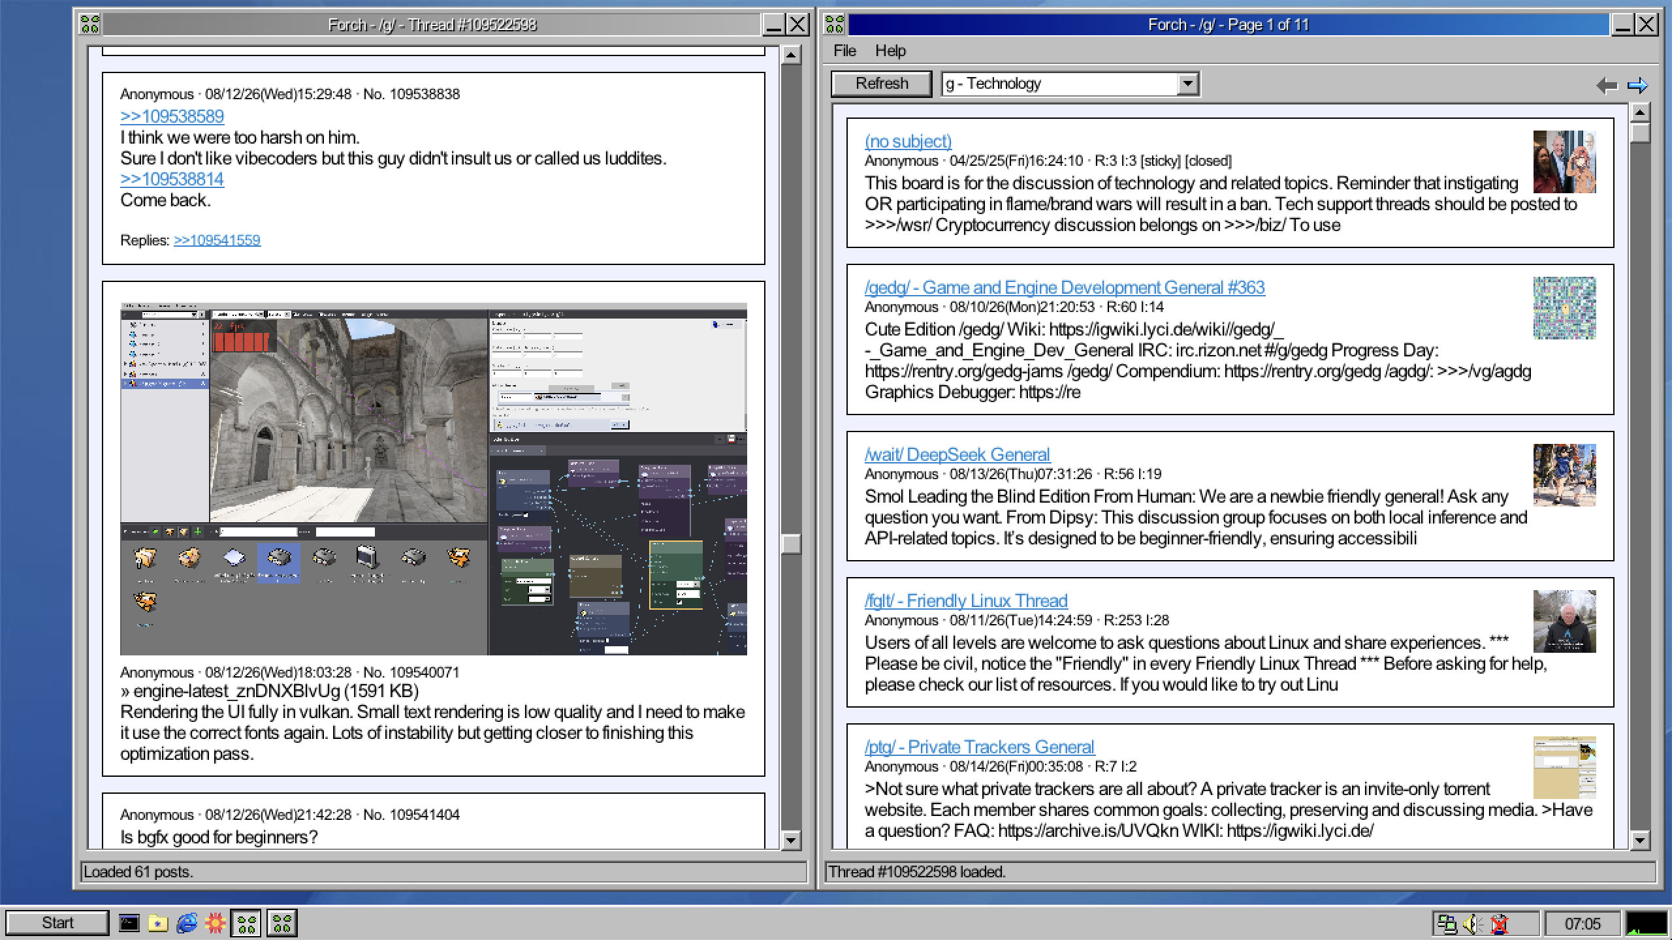This screenshot has height=940, width=1672.
Task: Click the /gedg/ thread thumbnail
Action: pos(1564,308)
